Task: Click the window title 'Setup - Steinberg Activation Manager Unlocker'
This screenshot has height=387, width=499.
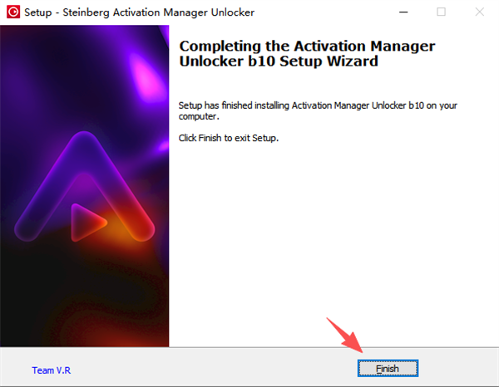Action: click(x=140, y=12)
